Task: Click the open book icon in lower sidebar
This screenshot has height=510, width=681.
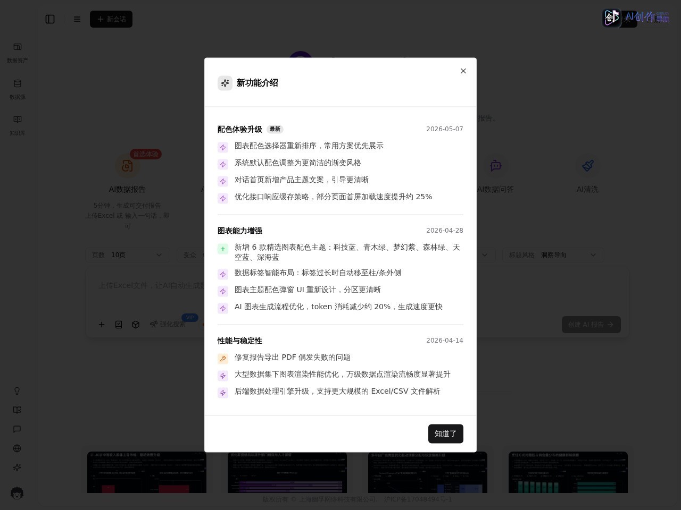Action: coord(17,410)
